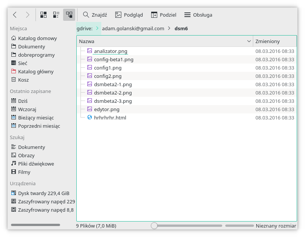Viewport: 305px width, 237px height.
Task: Click date of config-beta1.png row
Action: point(275,60)
